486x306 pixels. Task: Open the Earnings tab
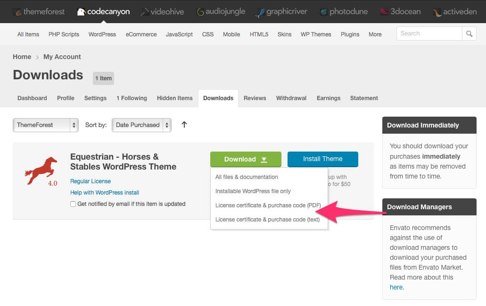click(329, 98)
